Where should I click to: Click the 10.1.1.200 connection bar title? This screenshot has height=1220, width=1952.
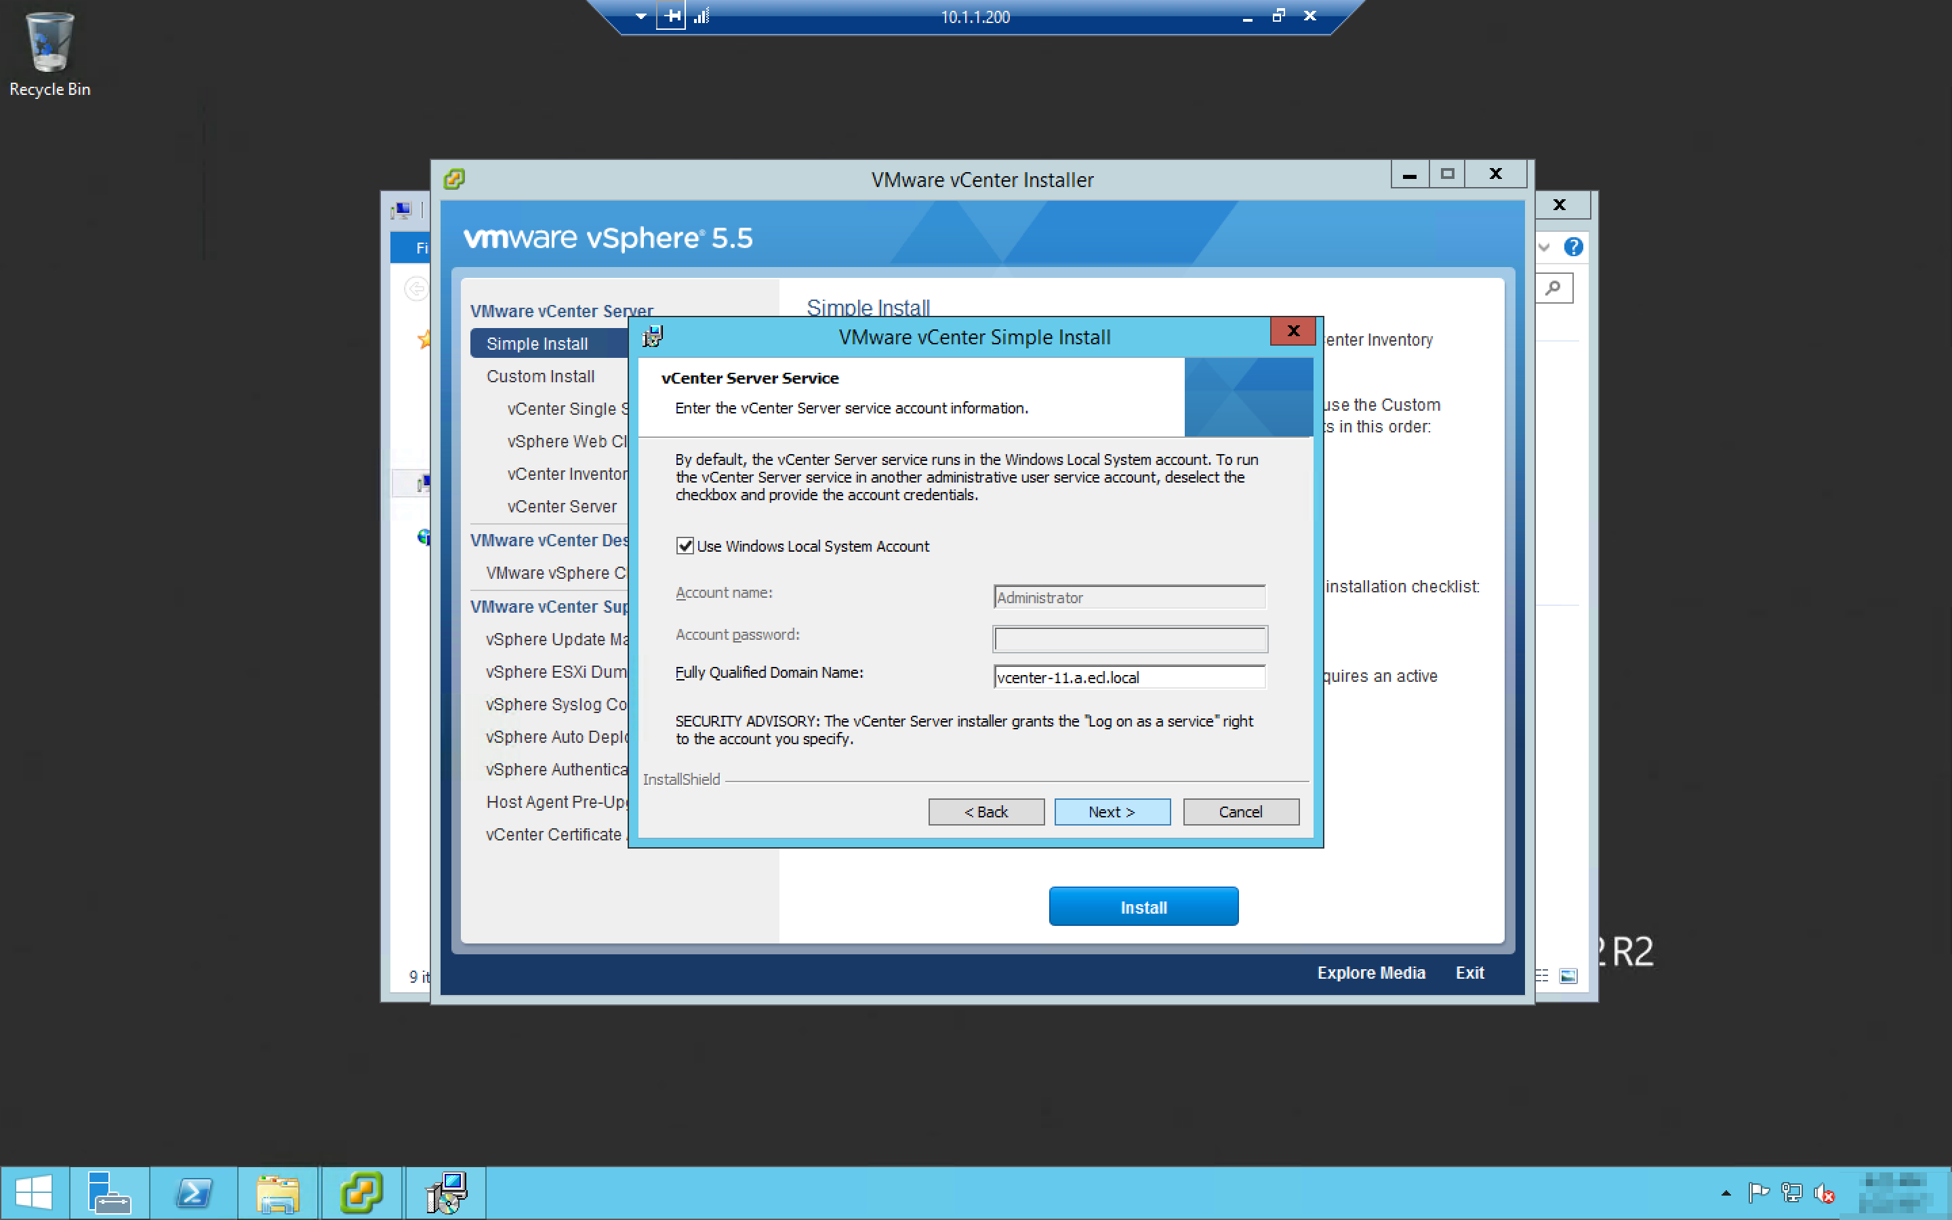pos(975,17)
